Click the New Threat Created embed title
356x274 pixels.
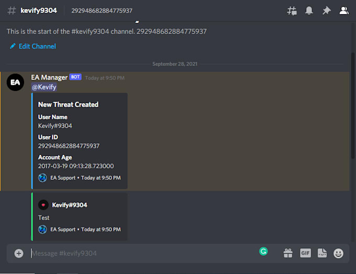point(69,105)
